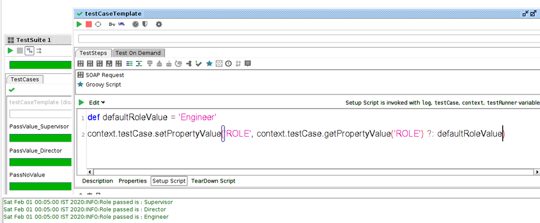Viewport: 540px width, 223px height.
Task: Open the Properties tab
Action: pyautogui.click(x=133, y=181)
